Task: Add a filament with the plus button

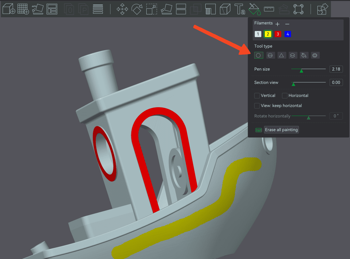Action: click(277, 24)
